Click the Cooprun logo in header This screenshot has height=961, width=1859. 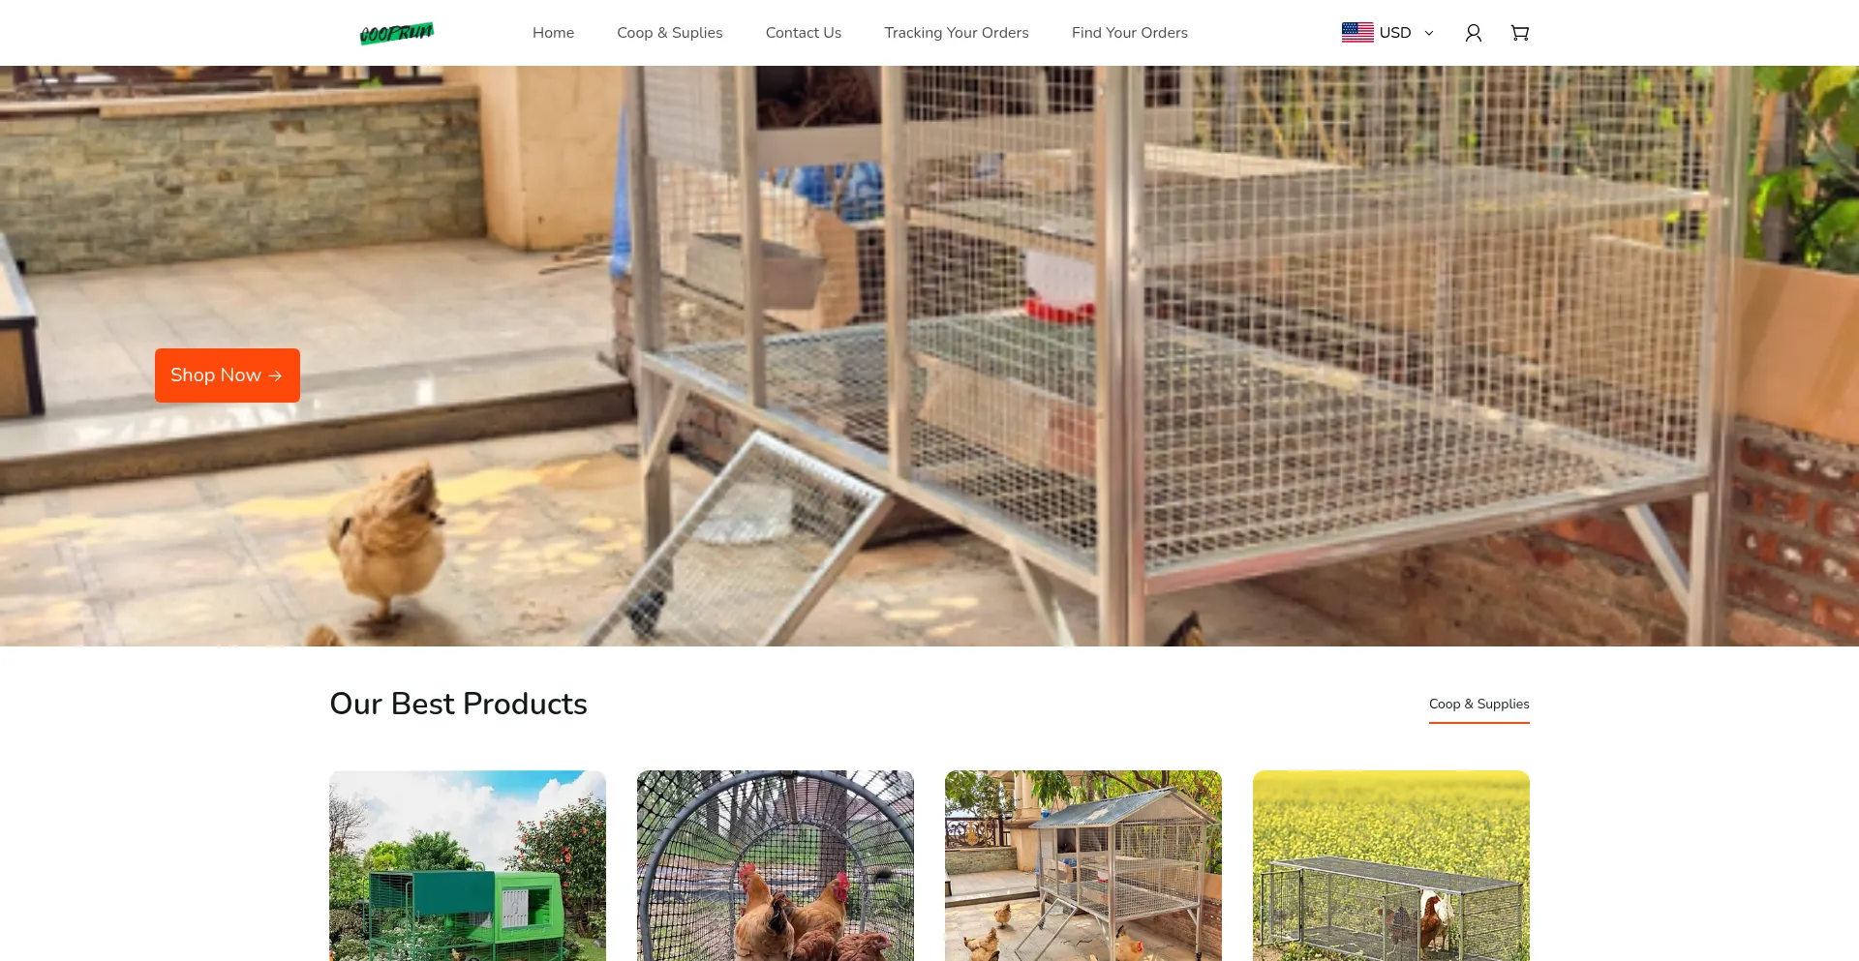point(397,33)
